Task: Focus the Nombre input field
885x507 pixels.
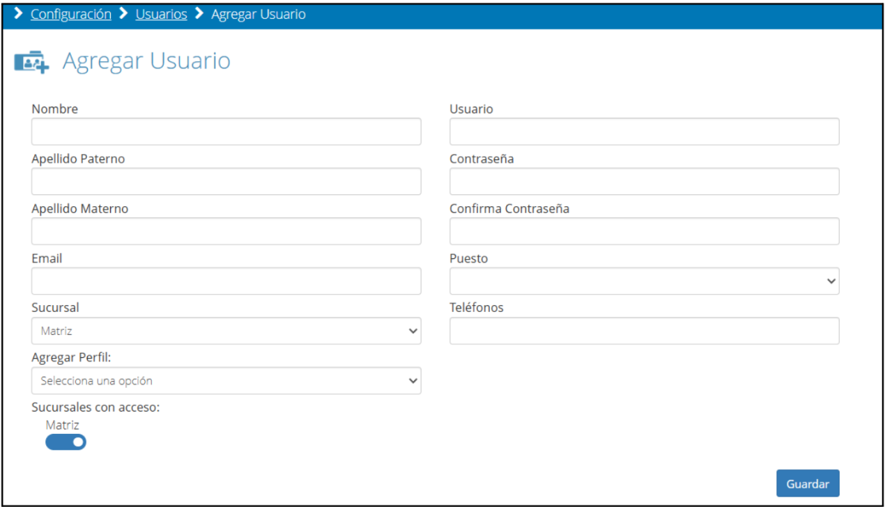Action: (226, 132)
